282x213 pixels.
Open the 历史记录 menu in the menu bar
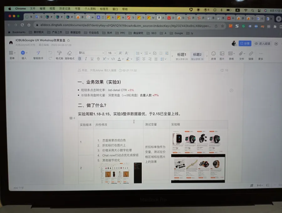coord(65,9)
